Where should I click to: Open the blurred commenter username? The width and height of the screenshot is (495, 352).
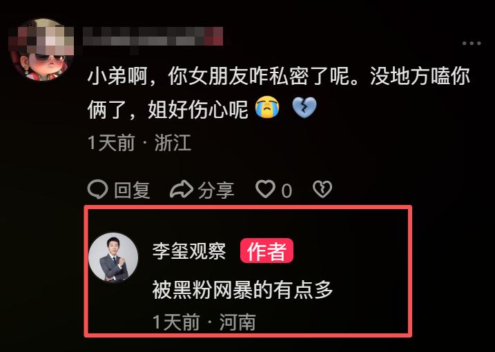pos(153,37)
